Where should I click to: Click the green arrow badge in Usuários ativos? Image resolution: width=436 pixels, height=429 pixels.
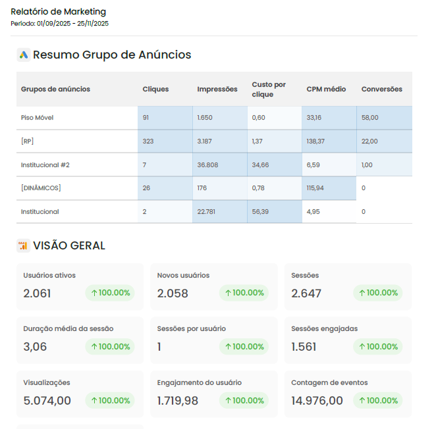point(110,293)
